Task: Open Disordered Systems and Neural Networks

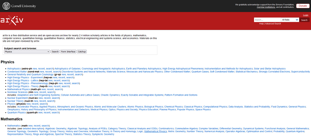Action: 83,71
